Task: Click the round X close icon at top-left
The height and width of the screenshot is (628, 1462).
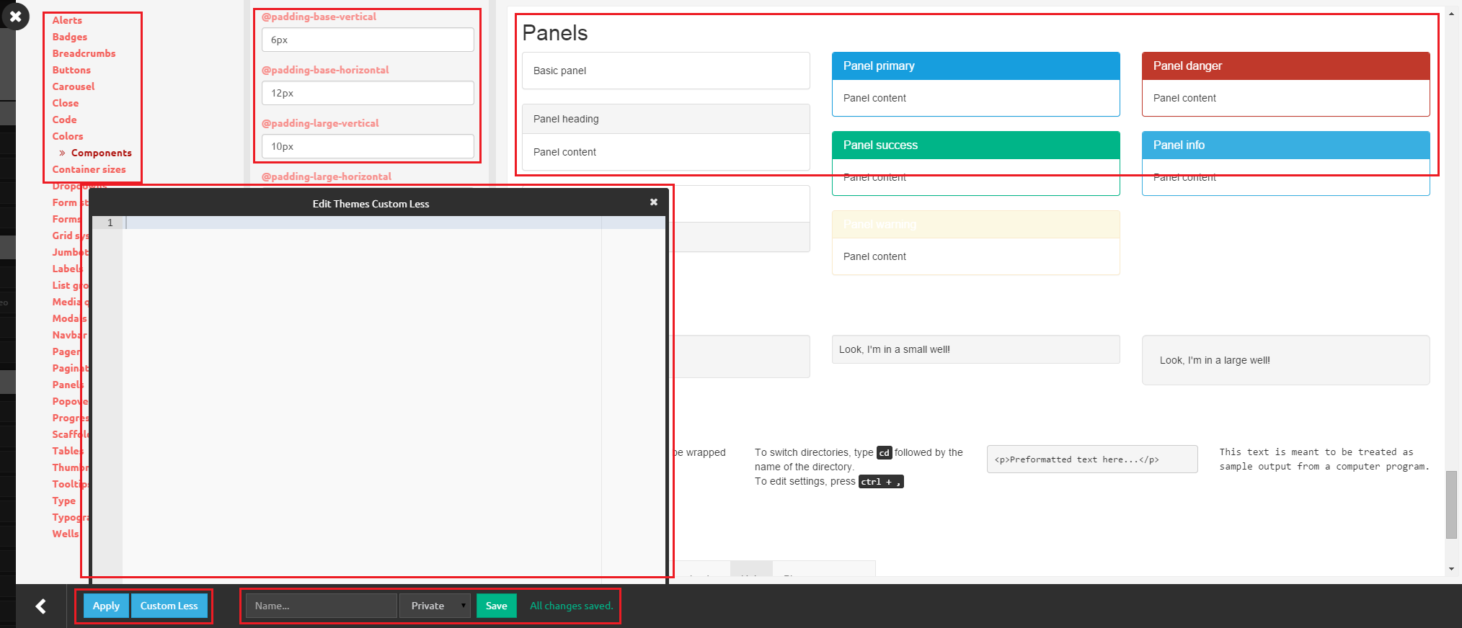Action: tap(15, 16)
